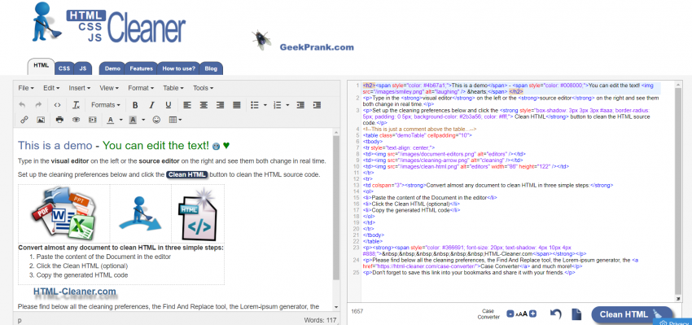
Task: Expand the bullet list style arrow
Action: [265, 105]
